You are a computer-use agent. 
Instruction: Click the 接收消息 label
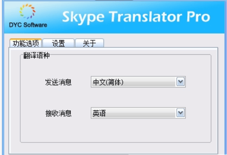[59, 113]
